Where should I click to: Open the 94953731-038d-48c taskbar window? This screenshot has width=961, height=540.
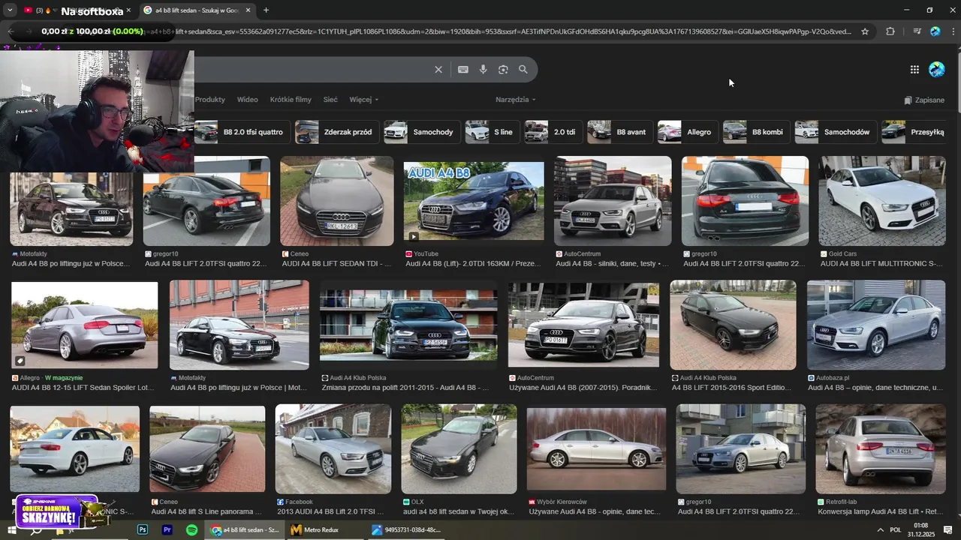407,529
